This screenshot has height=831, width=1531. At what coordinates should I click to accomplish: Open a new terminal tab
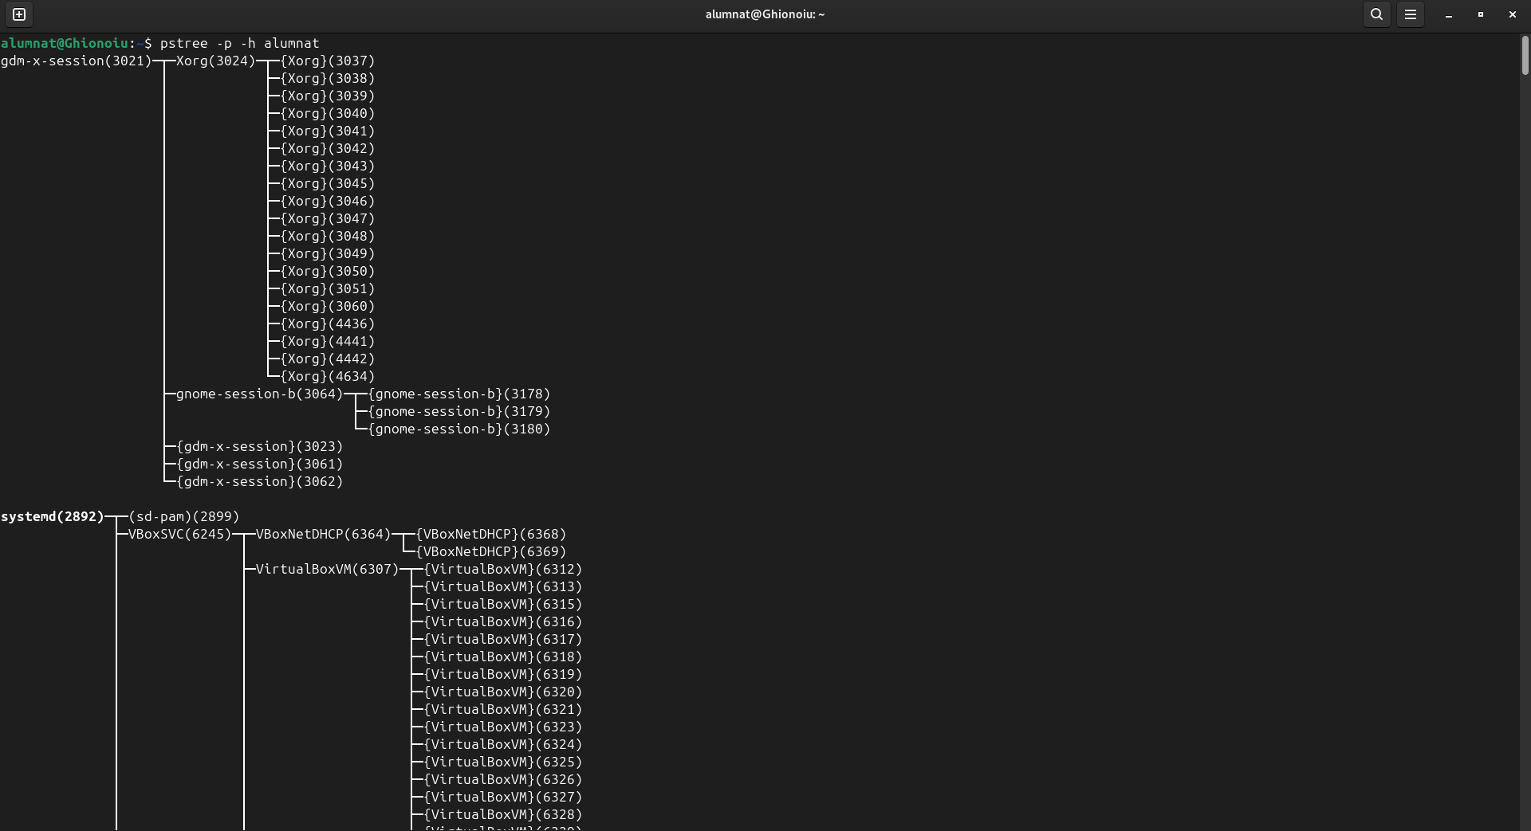19,14
